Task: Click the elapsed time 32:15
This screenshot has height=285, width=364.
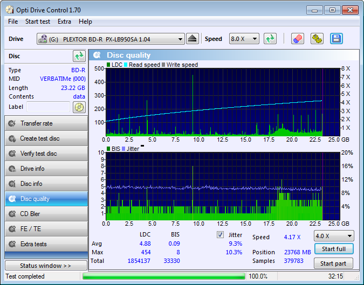Action: tap(335, 276)
